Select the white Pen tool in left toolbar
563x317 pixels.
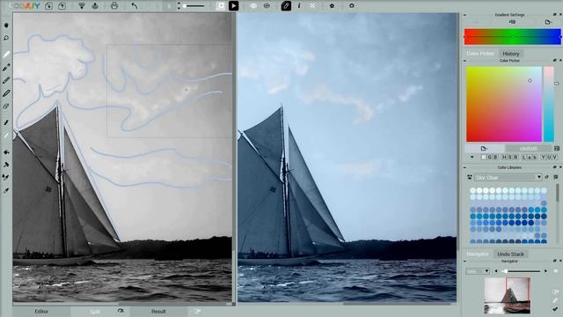[x=6, y=55]
